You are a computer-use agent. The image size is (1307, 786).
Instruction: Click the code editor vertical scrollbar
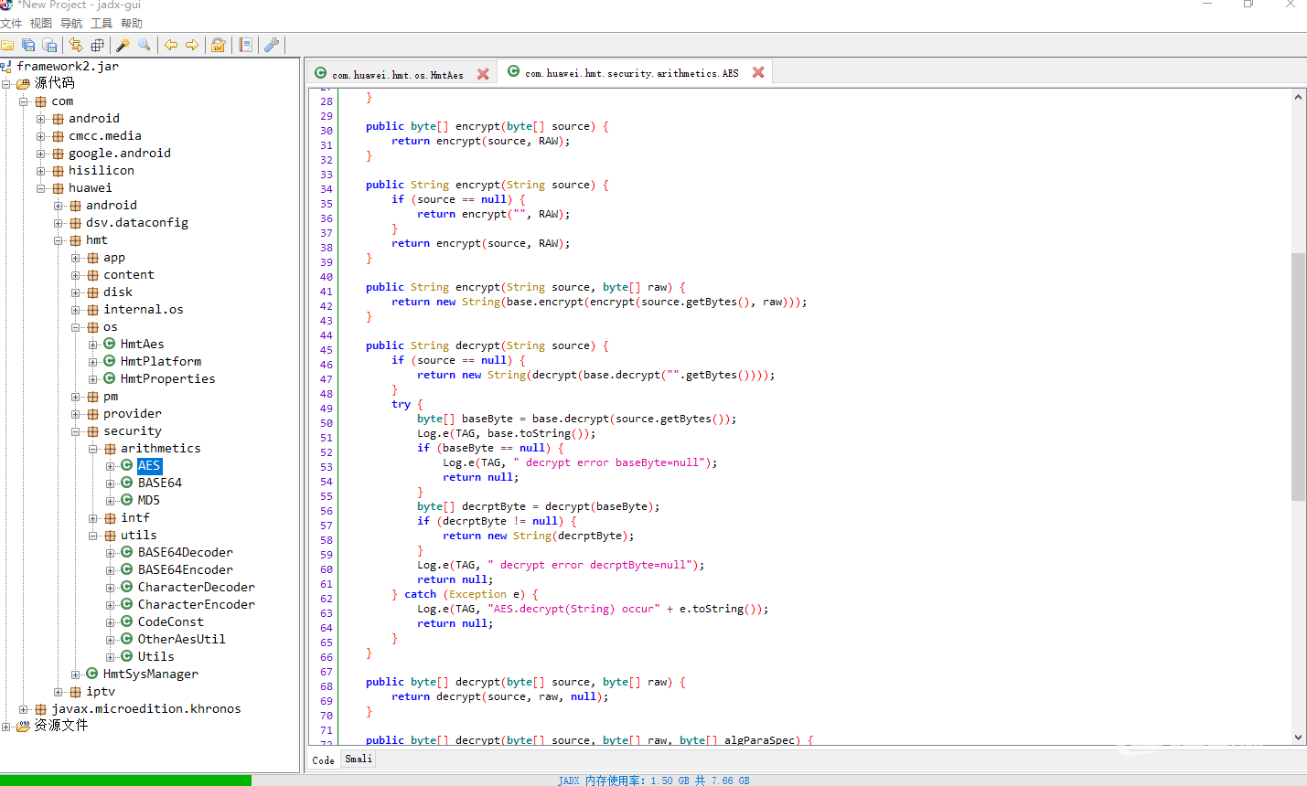(x=1298, y=375)
